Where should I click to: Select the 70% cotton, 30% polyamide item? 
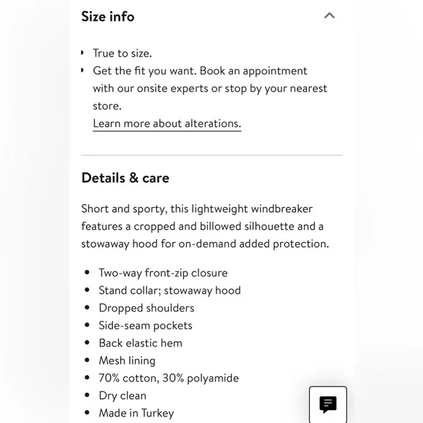coord(169,379)
